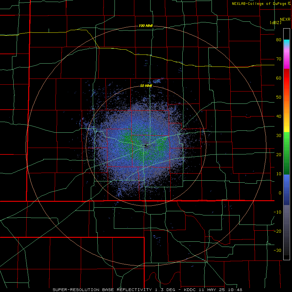
Task: Click the -30 value on dBZ scale
Action: (x=277, y=250)
